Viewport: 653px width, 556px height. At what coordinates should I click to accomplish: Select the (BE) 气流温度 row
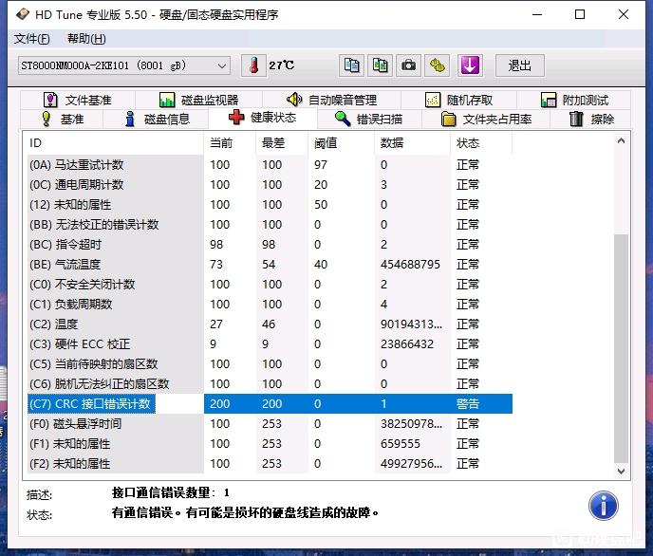[x=270, y=265]
